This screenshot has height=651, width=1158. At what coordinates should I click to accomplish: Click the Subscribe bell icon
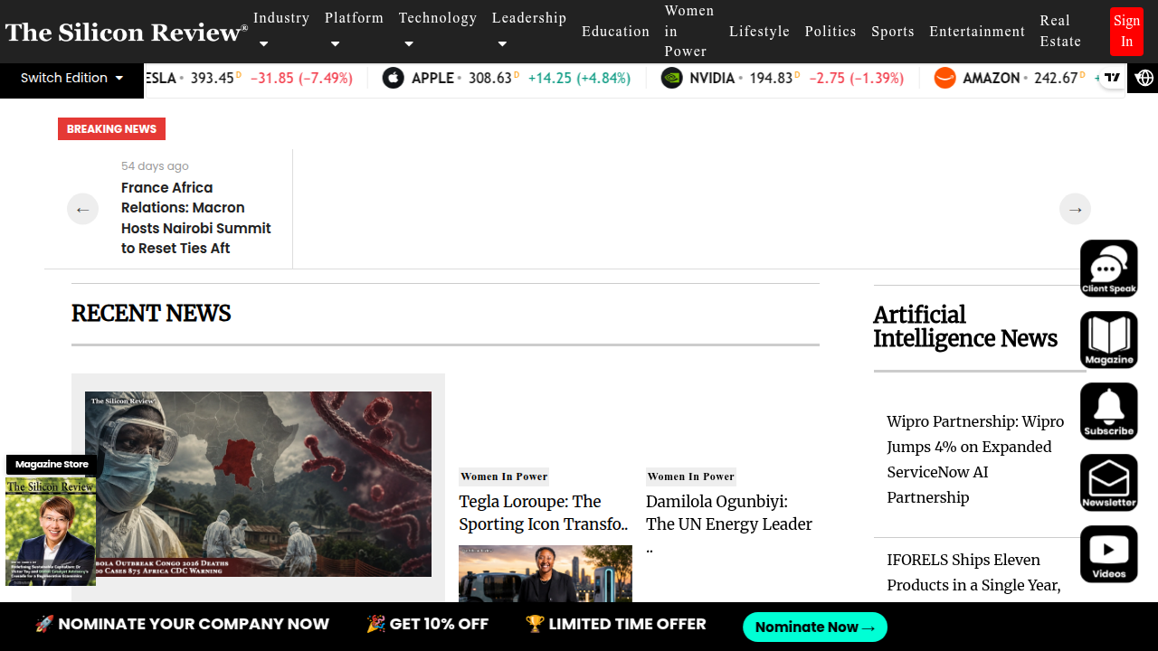pyautogui.click(x=1109, y=411)
